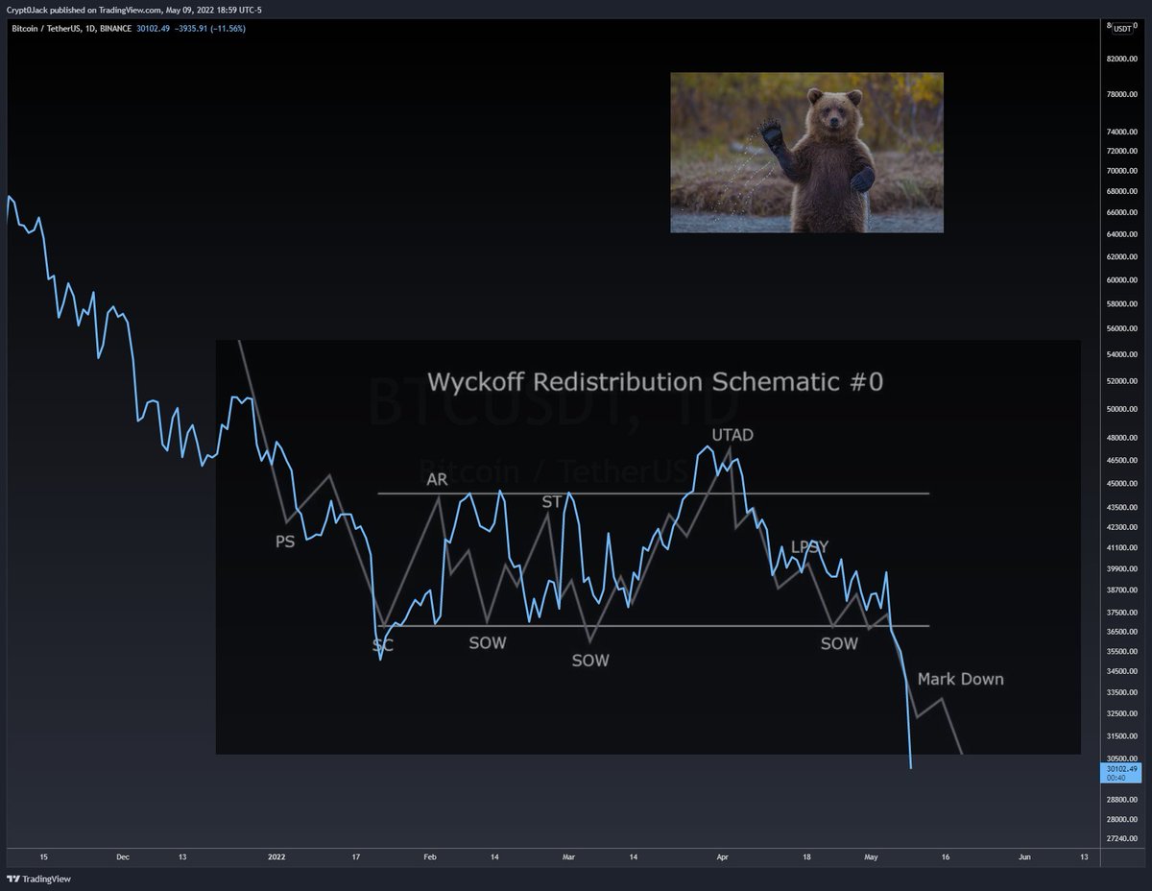Click the SOW label directly under LPSY
The image size is (1152, 891).
tap(839, 643)
